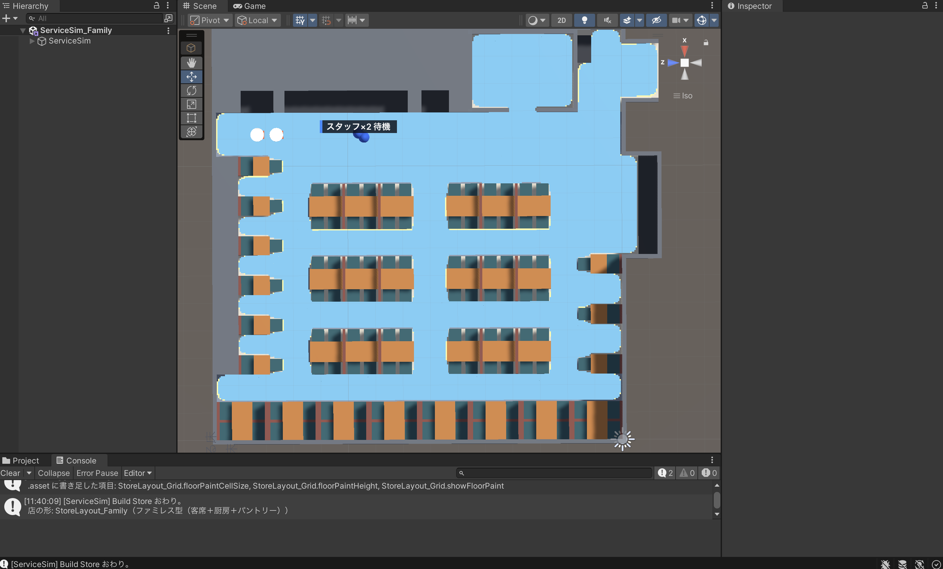The width and height of the screenshot is (943, 569).
Task: Toggle Collapse in Console
Action: [x=54, y=473]
